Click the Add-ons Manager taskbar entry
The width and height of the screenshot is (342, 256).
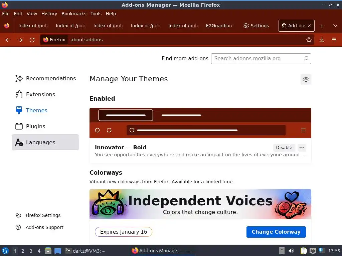pyautogui.click(x=163, y=251)
